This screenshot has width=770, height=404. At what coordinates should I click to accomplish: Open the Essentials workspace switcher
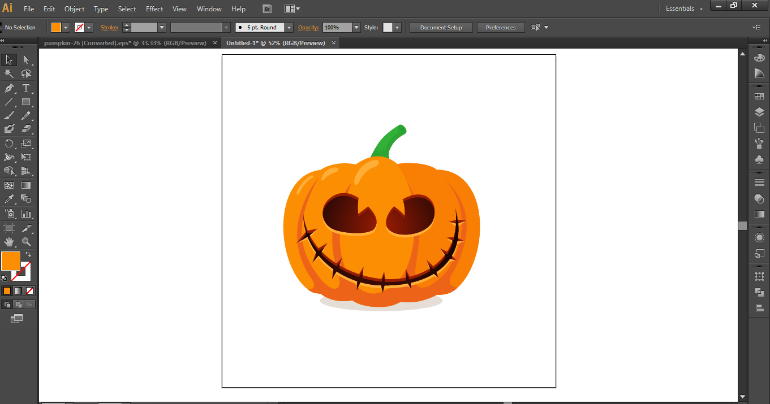point(684,9)
